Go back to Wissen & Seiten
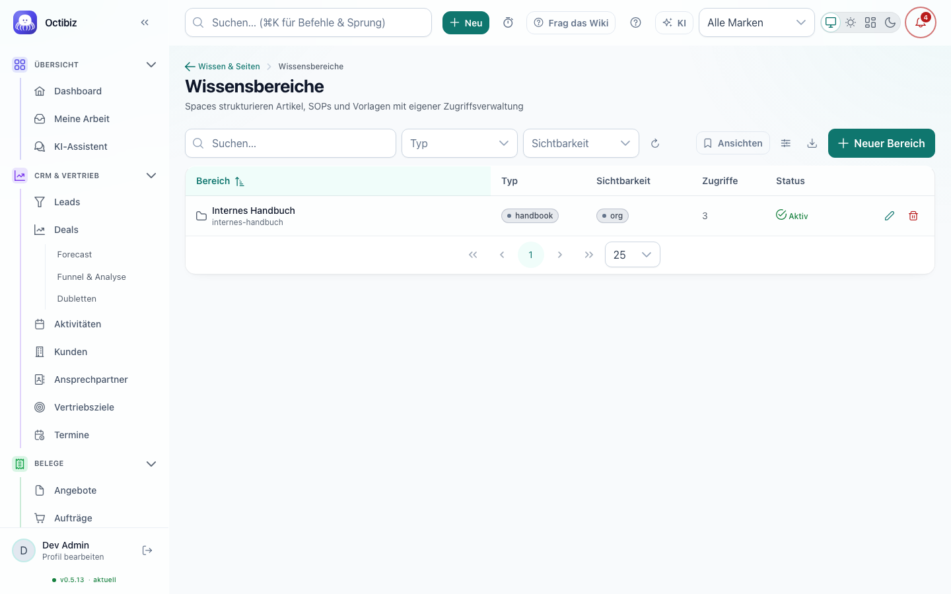 [x=223, y=67]
